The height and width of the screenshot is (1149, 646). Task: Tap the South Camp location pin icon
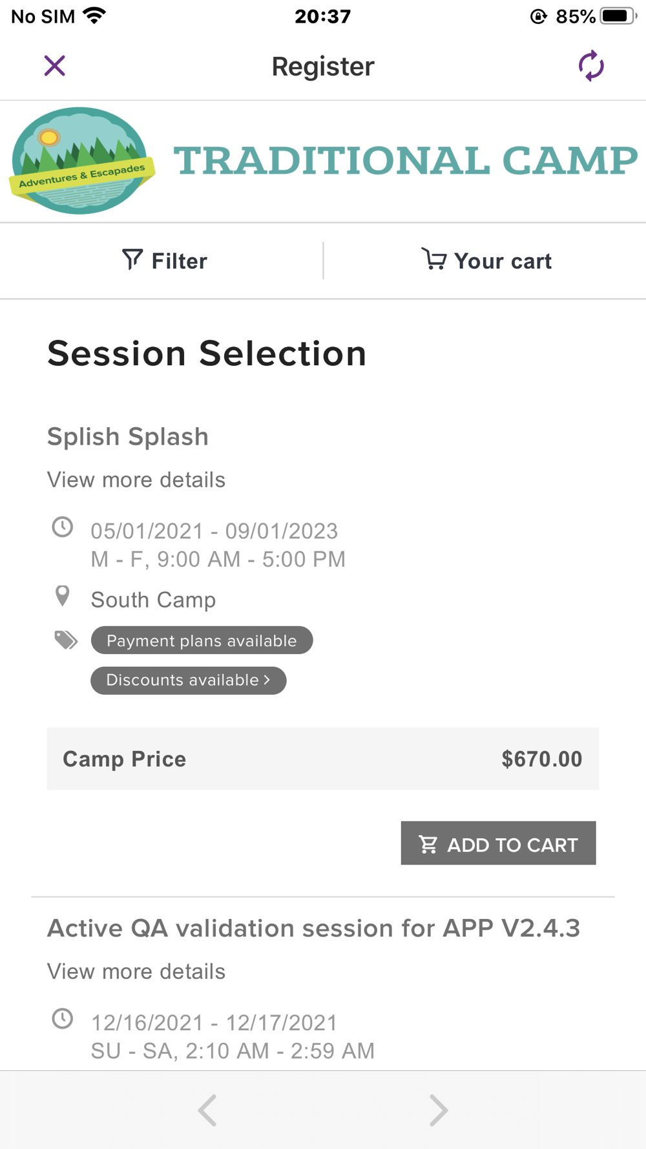63,596
